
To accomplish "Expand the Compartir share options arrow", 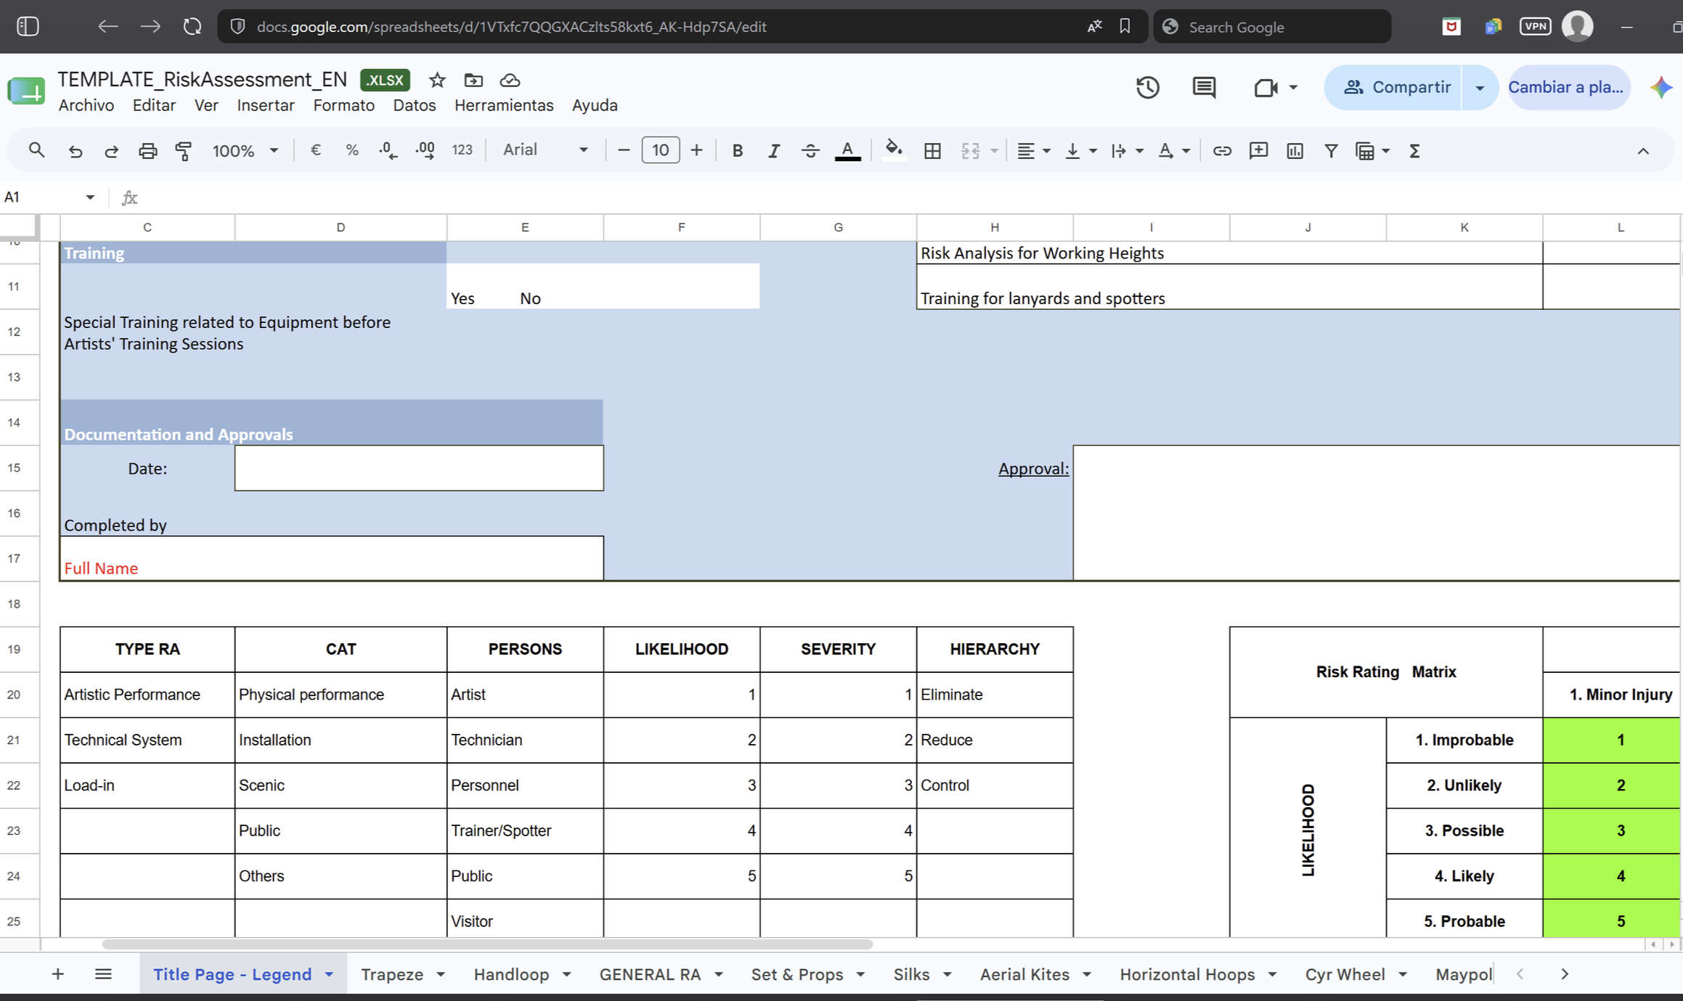I will (x=1479, y=87).
